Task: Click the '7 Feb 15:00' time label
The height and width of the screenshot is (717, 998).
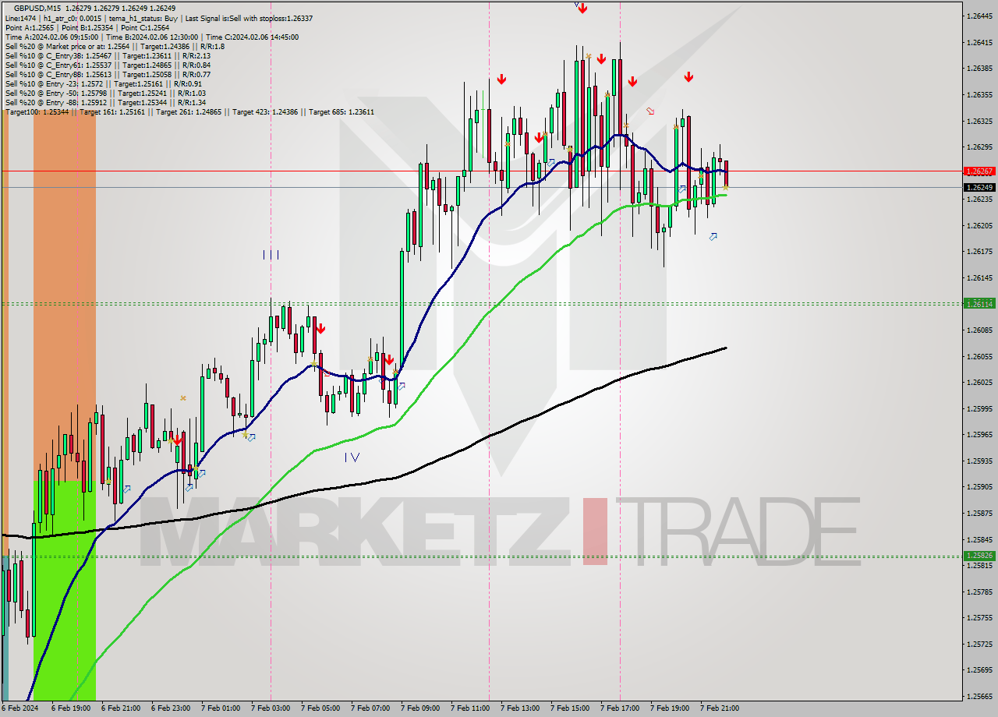Action: coord(570,708)
